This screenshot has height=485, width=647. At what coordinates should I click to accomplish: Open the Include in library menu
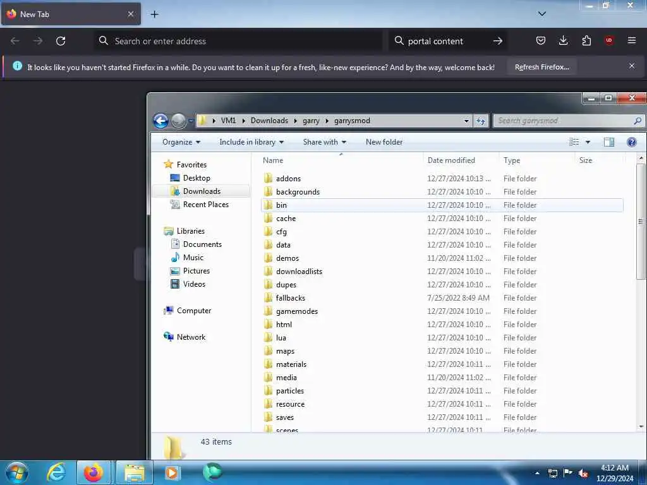point(251,142)
